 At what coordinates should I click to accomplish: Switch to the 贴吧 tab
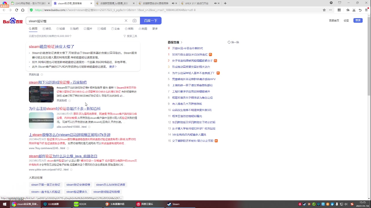pyautogui.click(x=74, y=29)
